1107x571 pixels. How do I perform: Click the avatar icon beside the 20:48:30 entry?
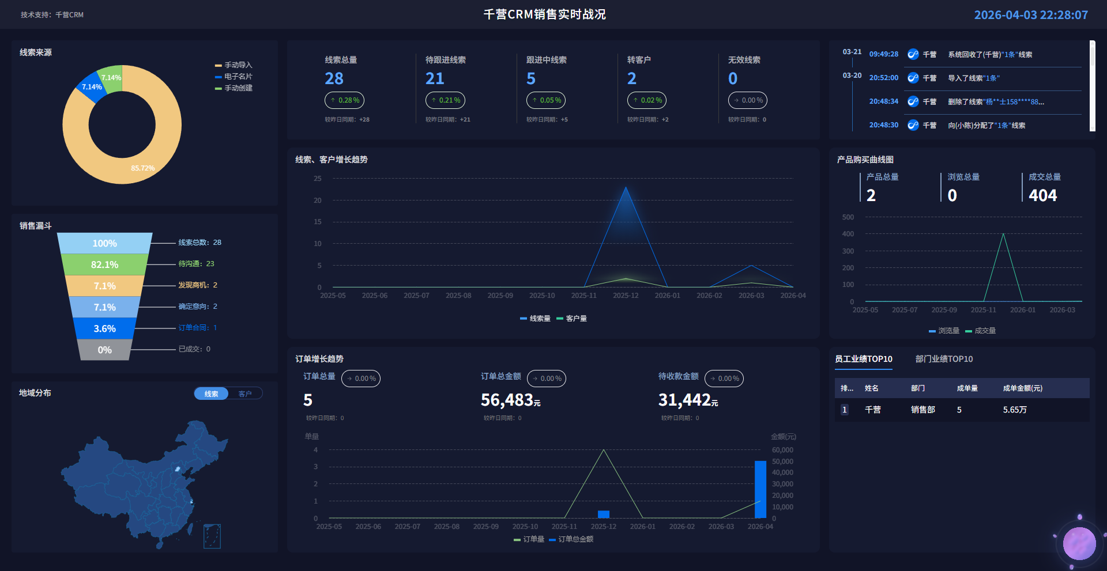pyautogui.click(x=913, y=125)
